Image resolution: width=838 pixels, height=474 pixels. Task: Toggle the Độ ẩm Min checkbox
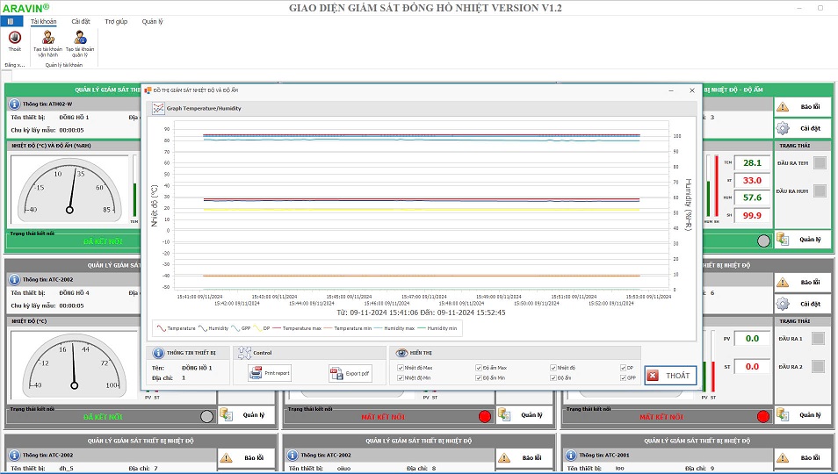(479, 378)
